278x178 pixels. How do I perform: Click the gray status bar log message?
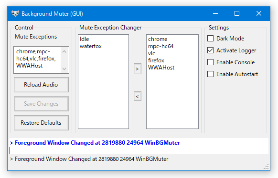point(89,159)
